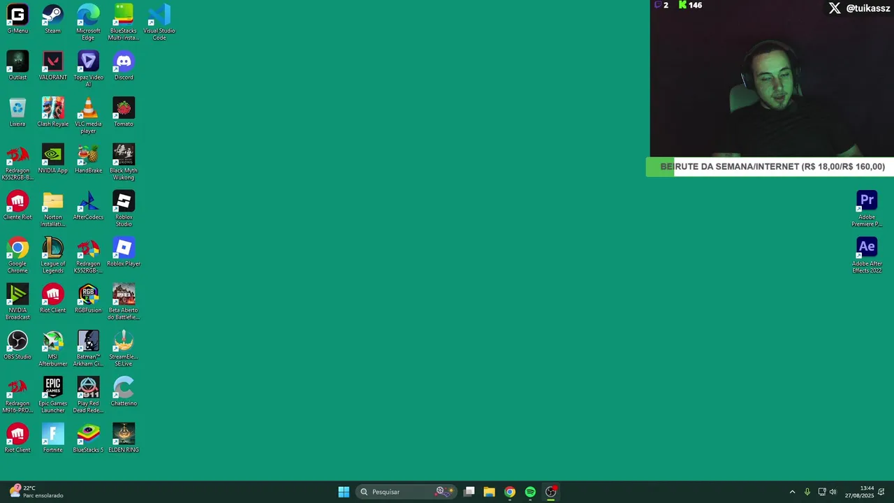Open the volume tray control
The image size is (894, 503).
point(833,492)
